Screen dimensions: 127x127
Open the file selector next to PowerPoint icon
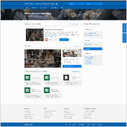click(53, 40)
